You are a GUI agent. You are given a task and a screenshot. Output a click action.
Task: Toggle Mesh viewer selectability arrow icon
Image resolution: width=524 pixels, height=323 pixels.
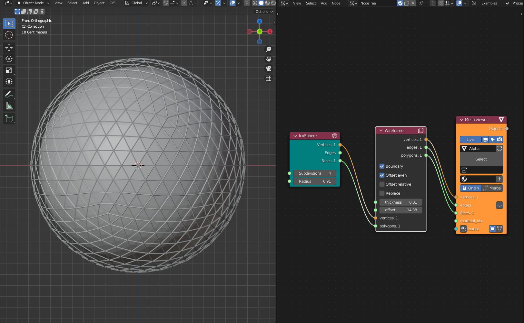(492, 140)
